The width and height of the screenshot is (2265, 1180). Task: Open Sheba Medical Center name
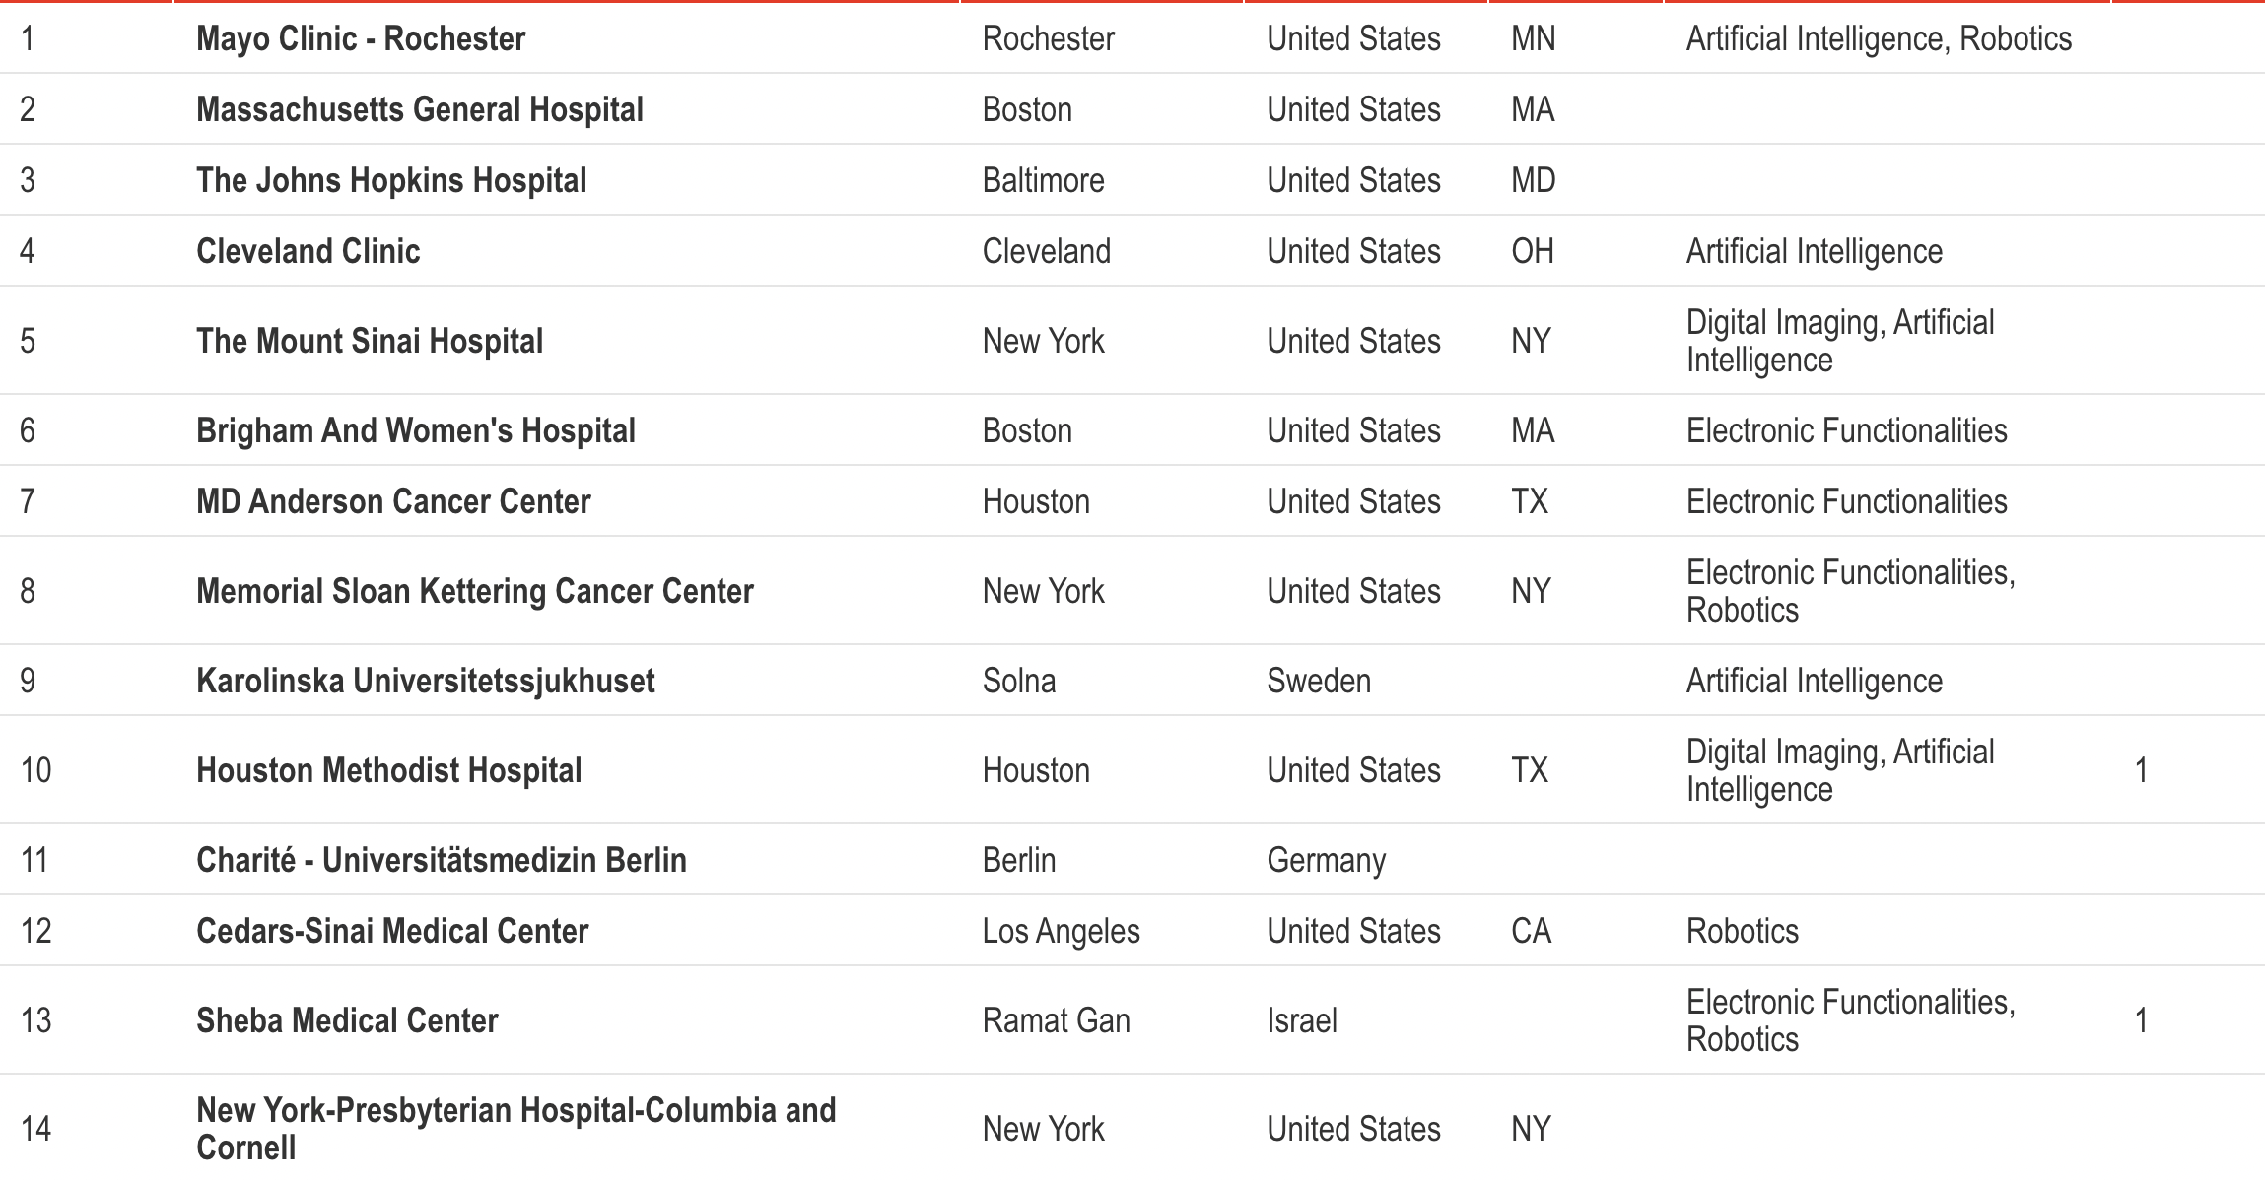coord(347,1020)
